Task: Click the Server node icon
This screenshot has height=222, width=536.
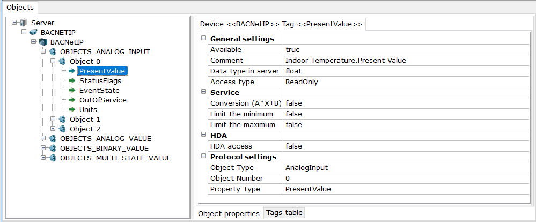Action: point(23,23)
